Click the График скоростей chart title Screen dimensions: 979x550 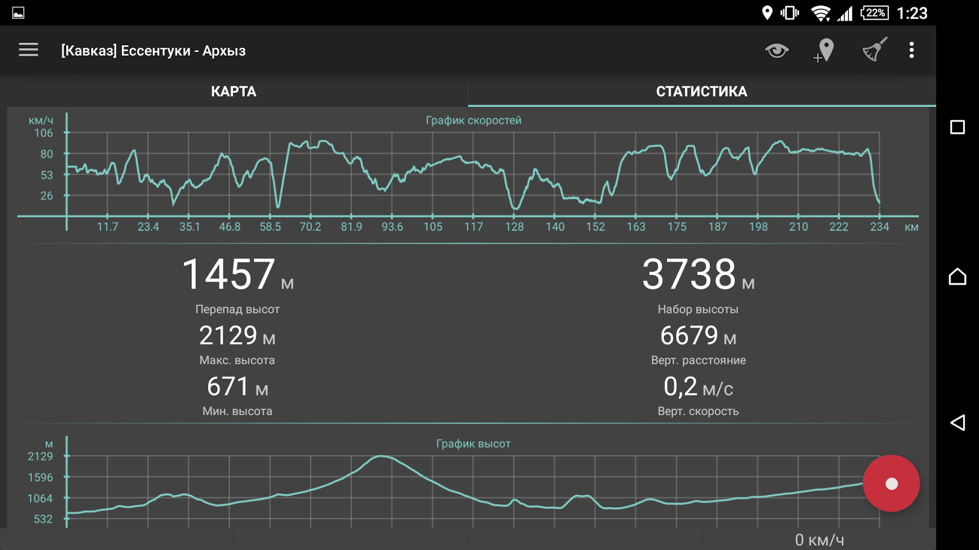[474, 120]
